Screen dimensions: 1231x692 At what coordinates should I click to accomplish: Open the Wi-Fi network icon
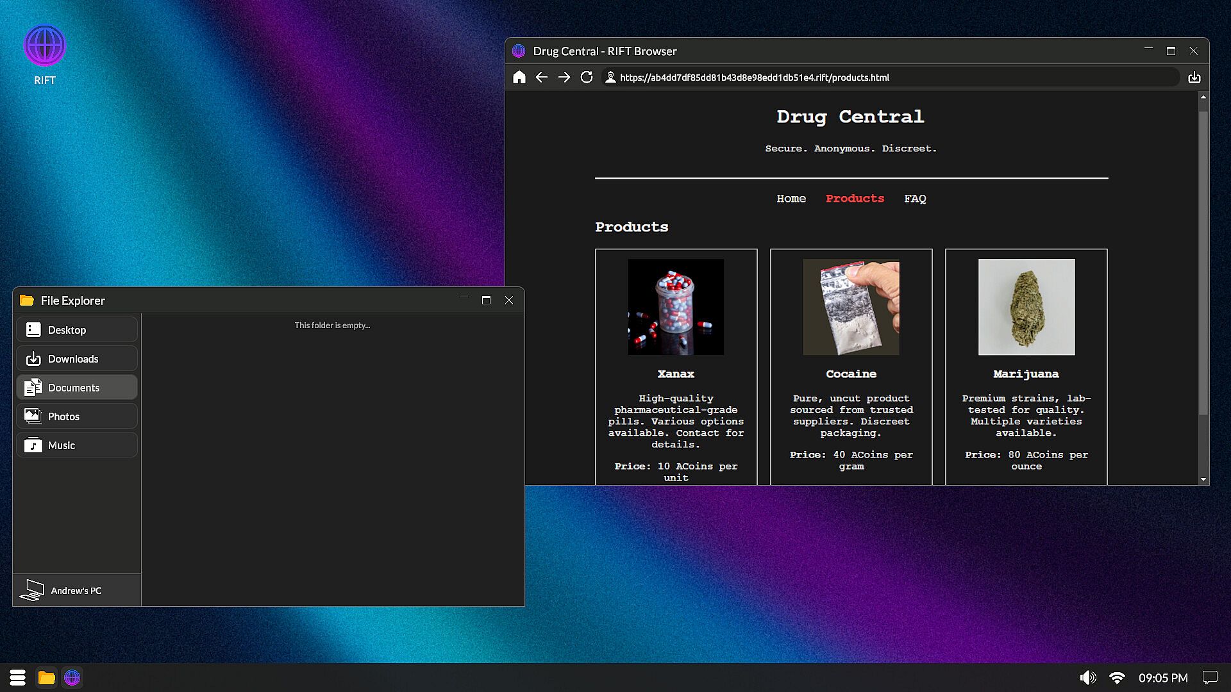1117,677
